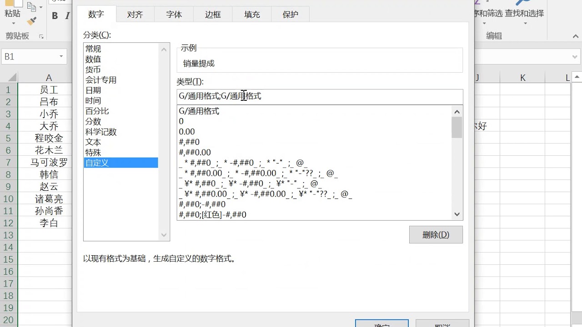582x327 pixels.
Task: Open the 剪贴板 clipboard dialog launcher
Action: coord(41,36)
